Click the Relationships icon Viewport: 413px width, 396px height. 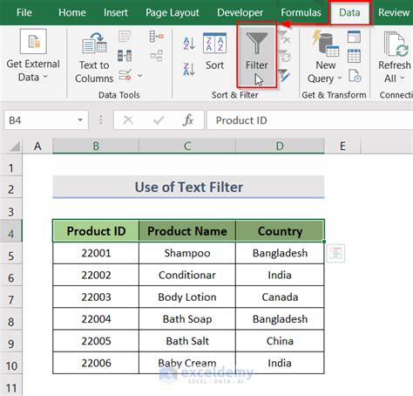pyautogui.click(x=157, y=56)
